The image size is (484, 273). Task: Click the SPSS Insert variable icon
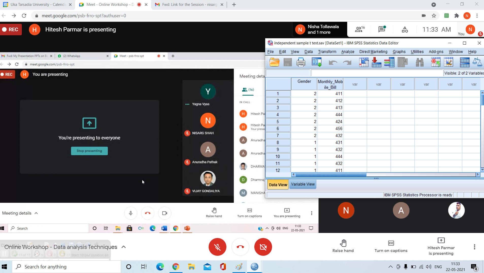pos(448,62)
